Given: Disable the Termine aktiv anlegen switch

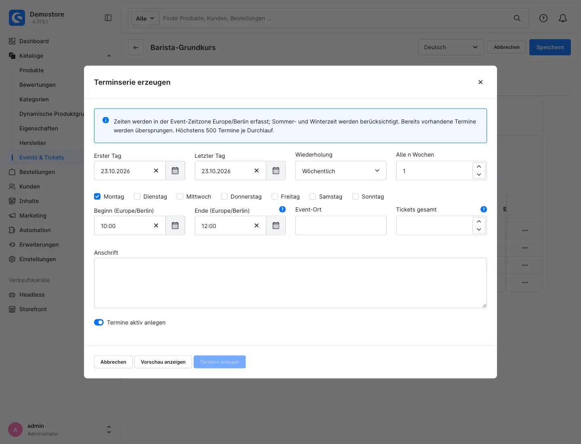Looking at the screenshot, I should point(99,323).
